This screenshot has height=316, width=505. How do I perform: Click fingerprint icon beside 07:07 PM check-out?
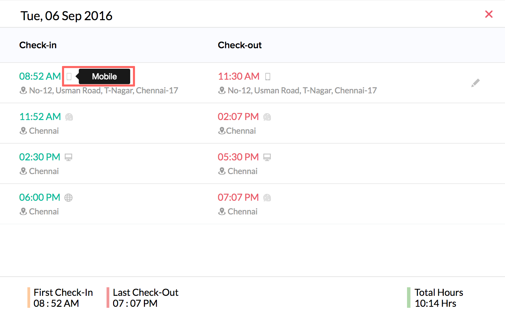(x=267, y=198)
